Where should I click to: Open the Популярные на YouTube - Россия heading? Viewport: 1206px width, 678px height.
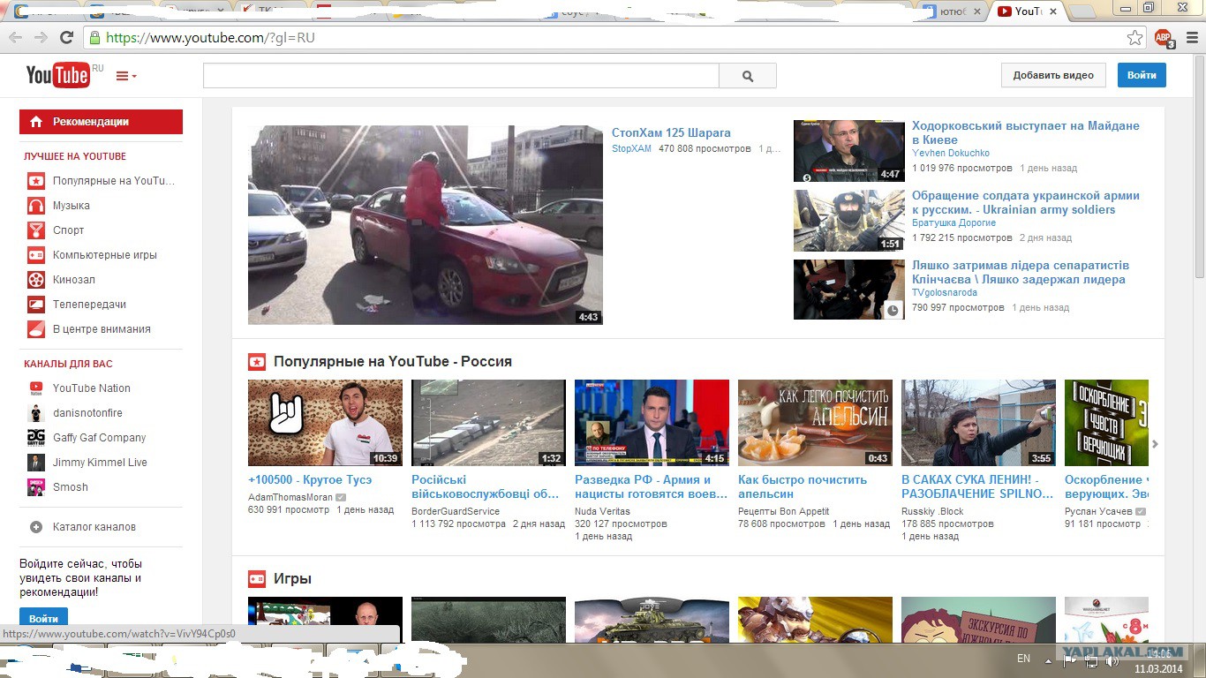[x=393, y=361]
